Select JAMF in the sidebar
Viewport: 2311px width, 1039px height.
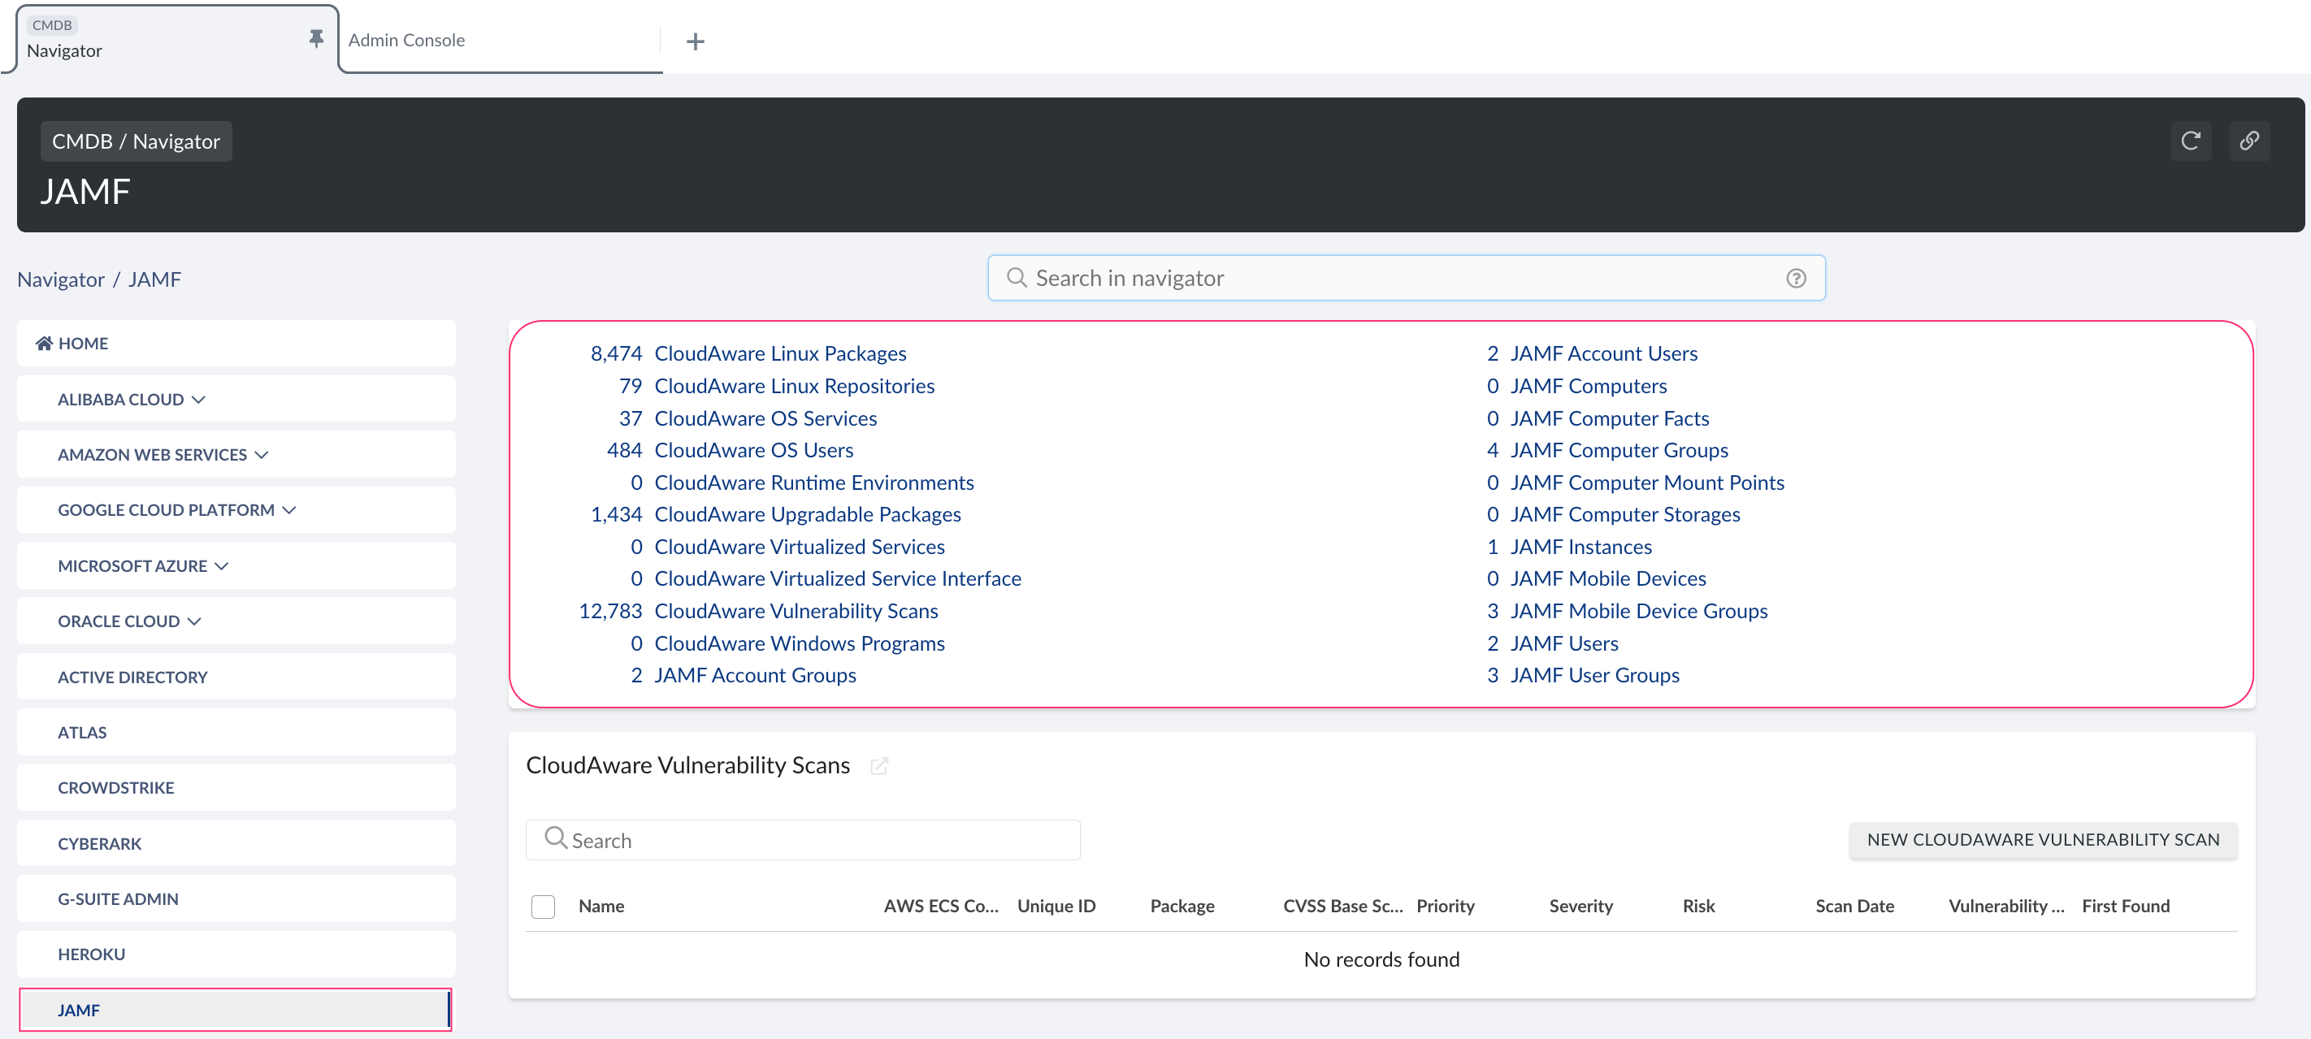pos(236,1011)
